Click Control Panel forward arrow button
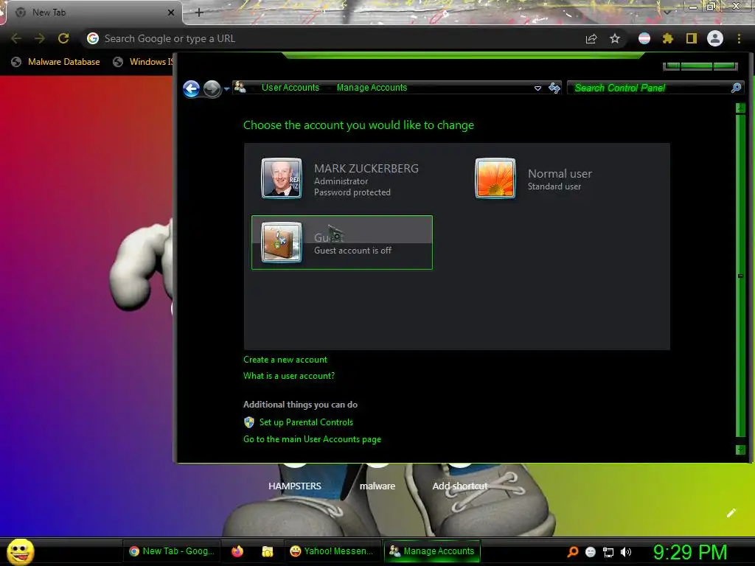This screenshot has height=566, width=755. click(212, 88)
